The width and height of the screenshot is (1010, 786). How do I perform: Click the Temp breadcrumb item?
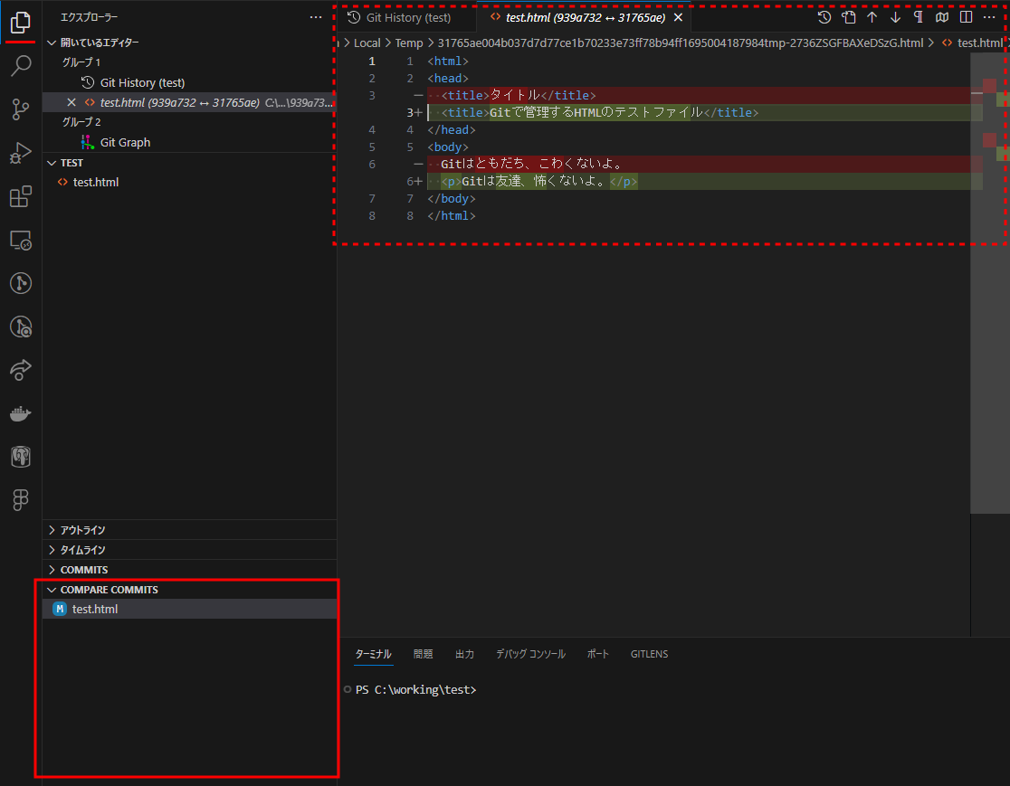click(409, 43)
